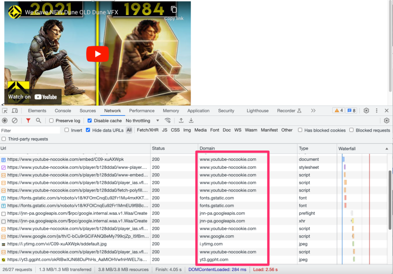
Task: Open the channel logo on video thumbnail
Action: click(x=15, y=12)
